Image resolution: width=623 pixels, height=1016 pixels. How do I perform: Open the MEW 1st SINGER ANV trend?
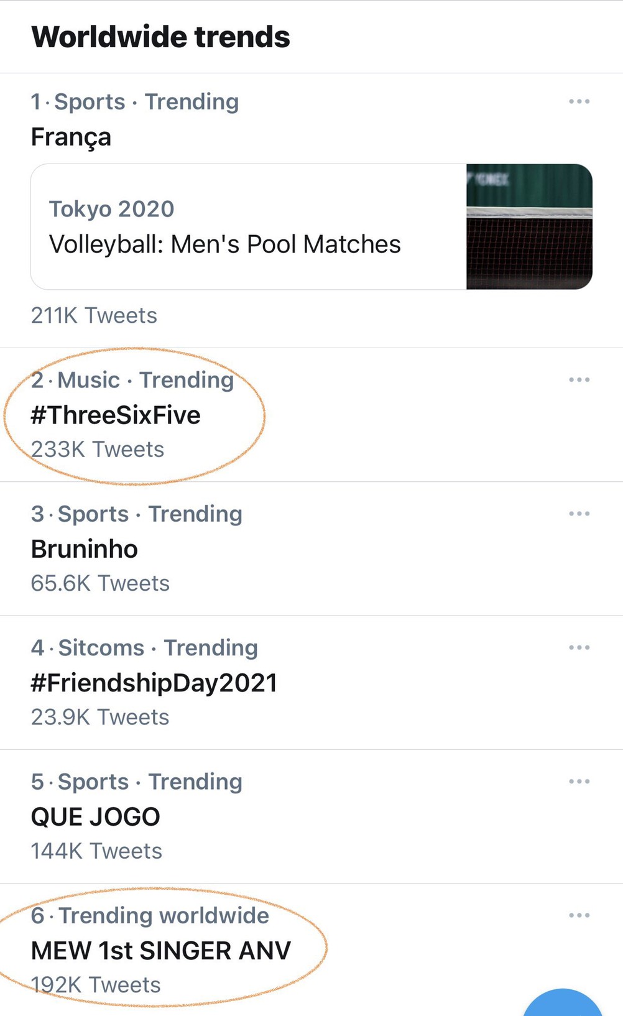pos(161,951)
